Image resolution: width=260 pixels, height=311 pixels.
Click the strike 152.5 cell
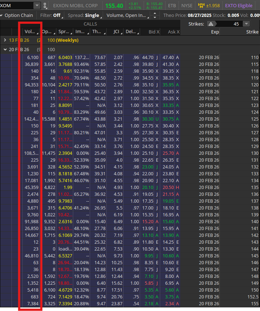pos(253,297)
